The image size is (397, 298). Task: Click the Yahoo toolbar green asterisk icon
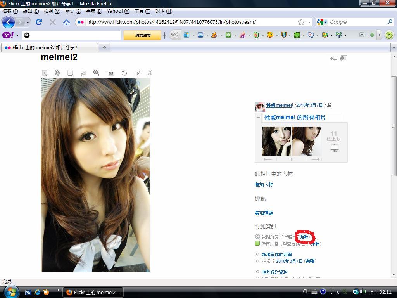(228, 35)
